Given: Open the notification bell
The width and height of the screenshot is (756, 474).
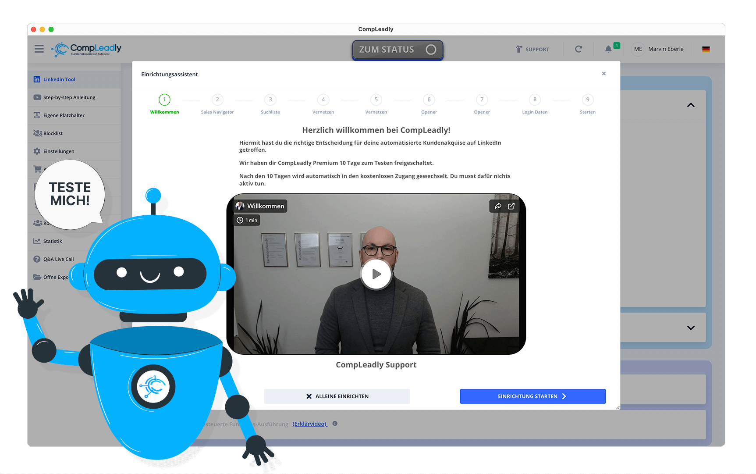Looking at the screenshot, I should (x=608, y=49).
